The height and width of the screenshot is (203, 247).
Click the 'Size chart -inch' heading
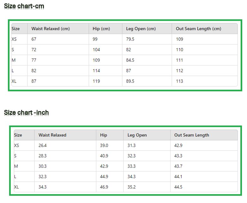coord(26,113)
